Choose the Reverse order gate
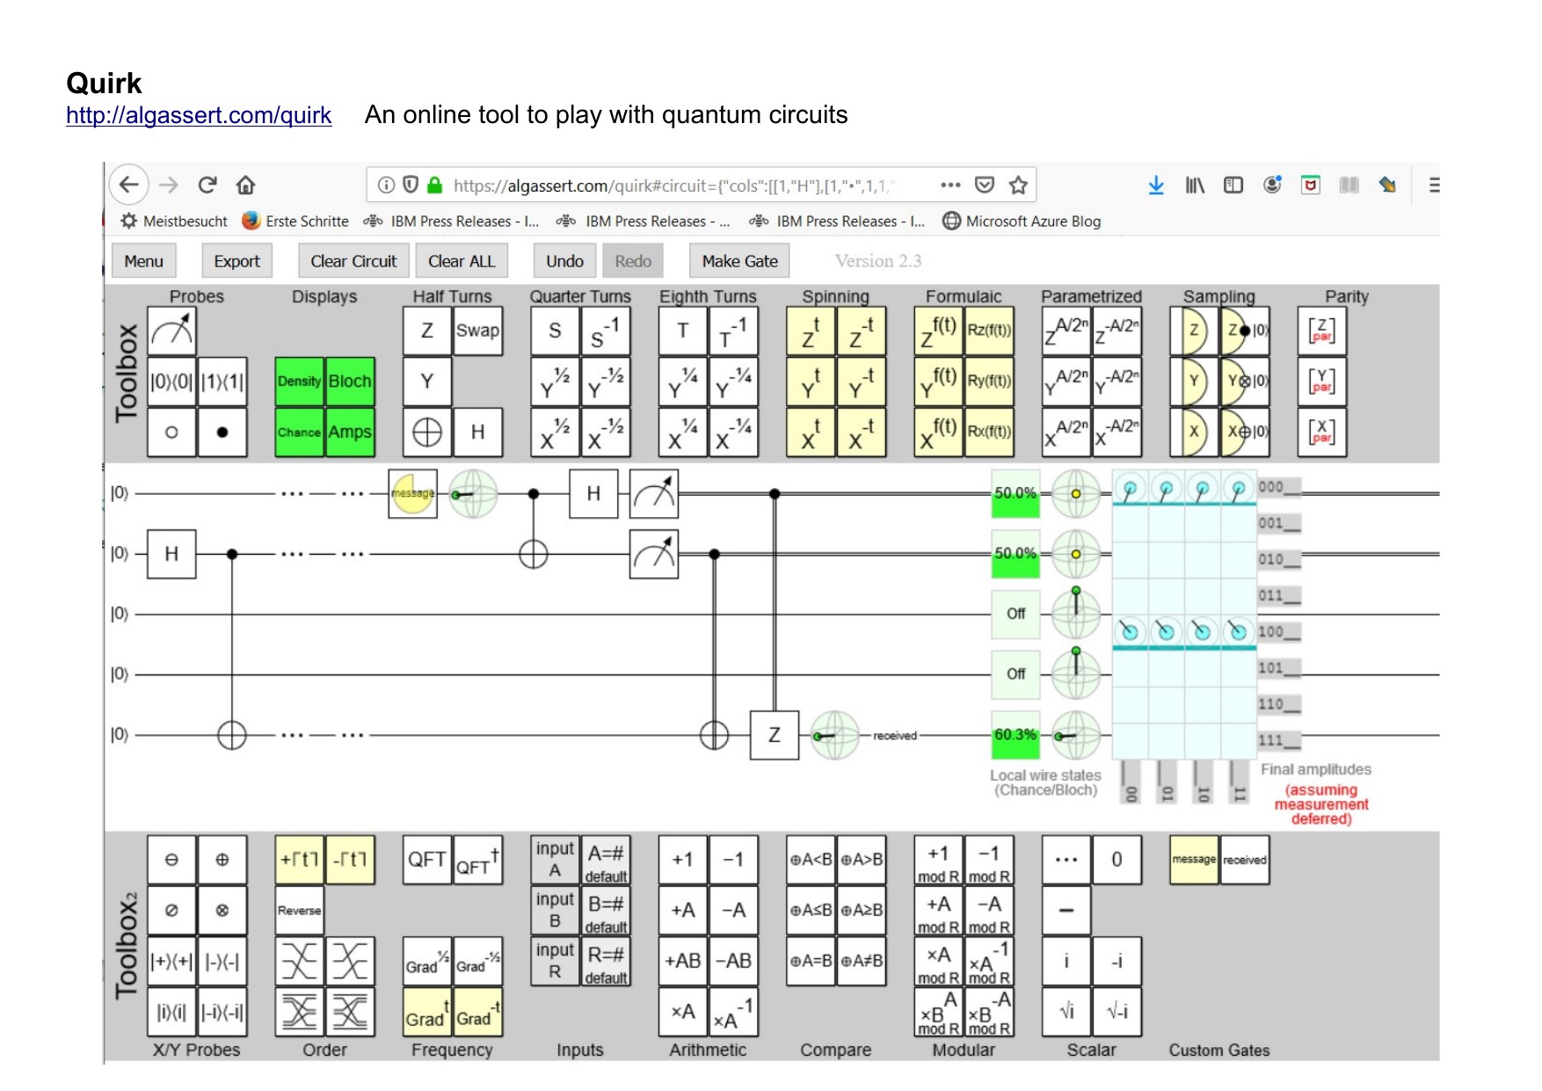The width and height of the screenshot is (1542, 1091). point(299,910)
